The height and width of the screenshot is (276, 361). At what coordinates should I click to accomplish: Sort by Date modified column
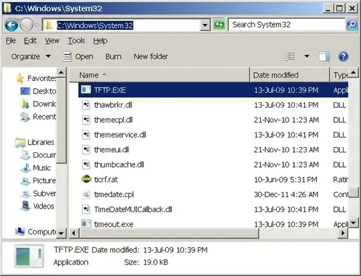(x=290, y=75)
